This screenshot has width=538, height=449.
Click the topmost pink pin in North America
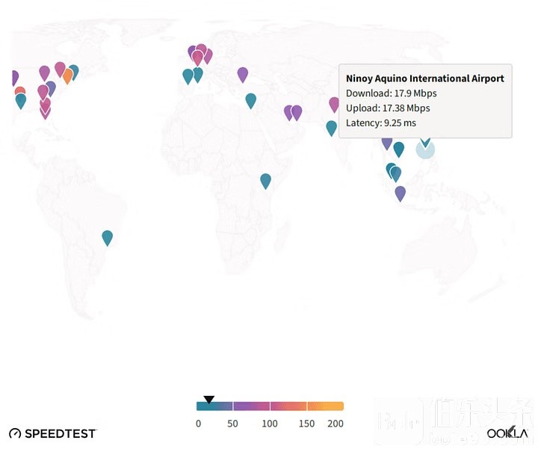[x=60, y=69]
